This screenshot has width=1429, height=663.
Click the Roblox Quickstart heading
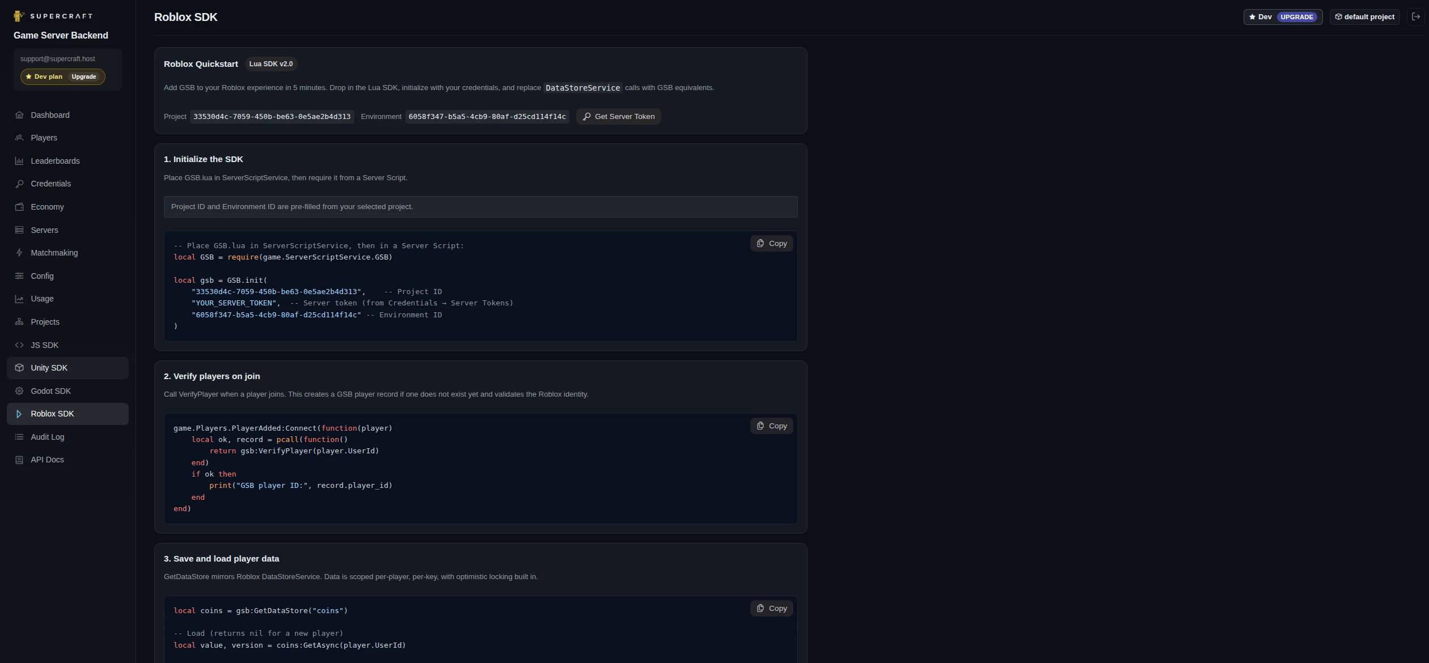coord(201,64)
